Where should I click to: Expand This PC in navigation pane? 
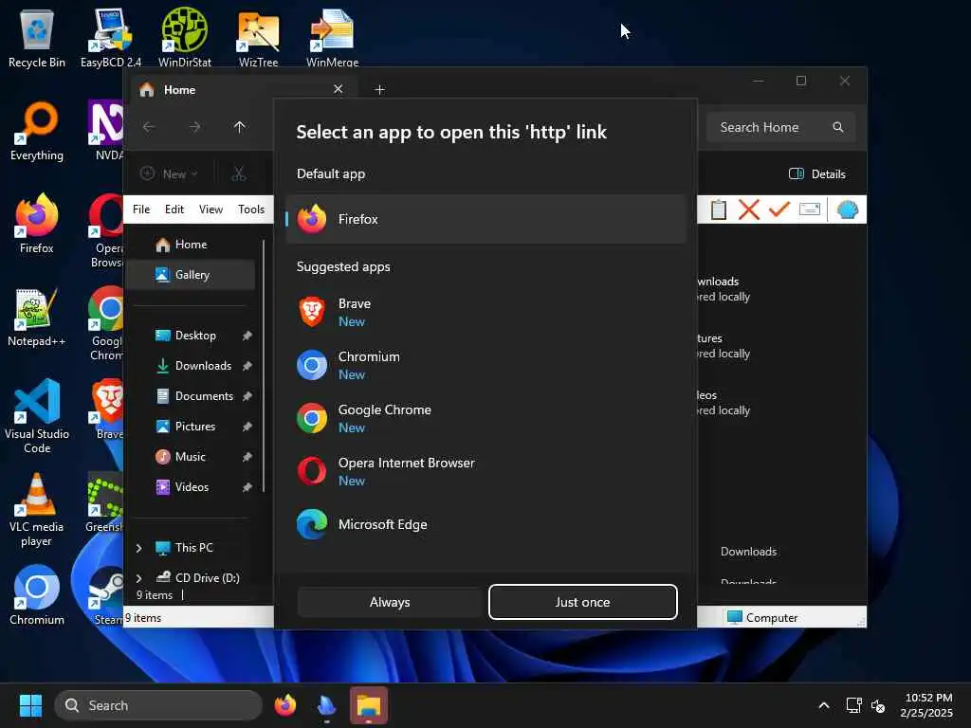pos(138,548)
